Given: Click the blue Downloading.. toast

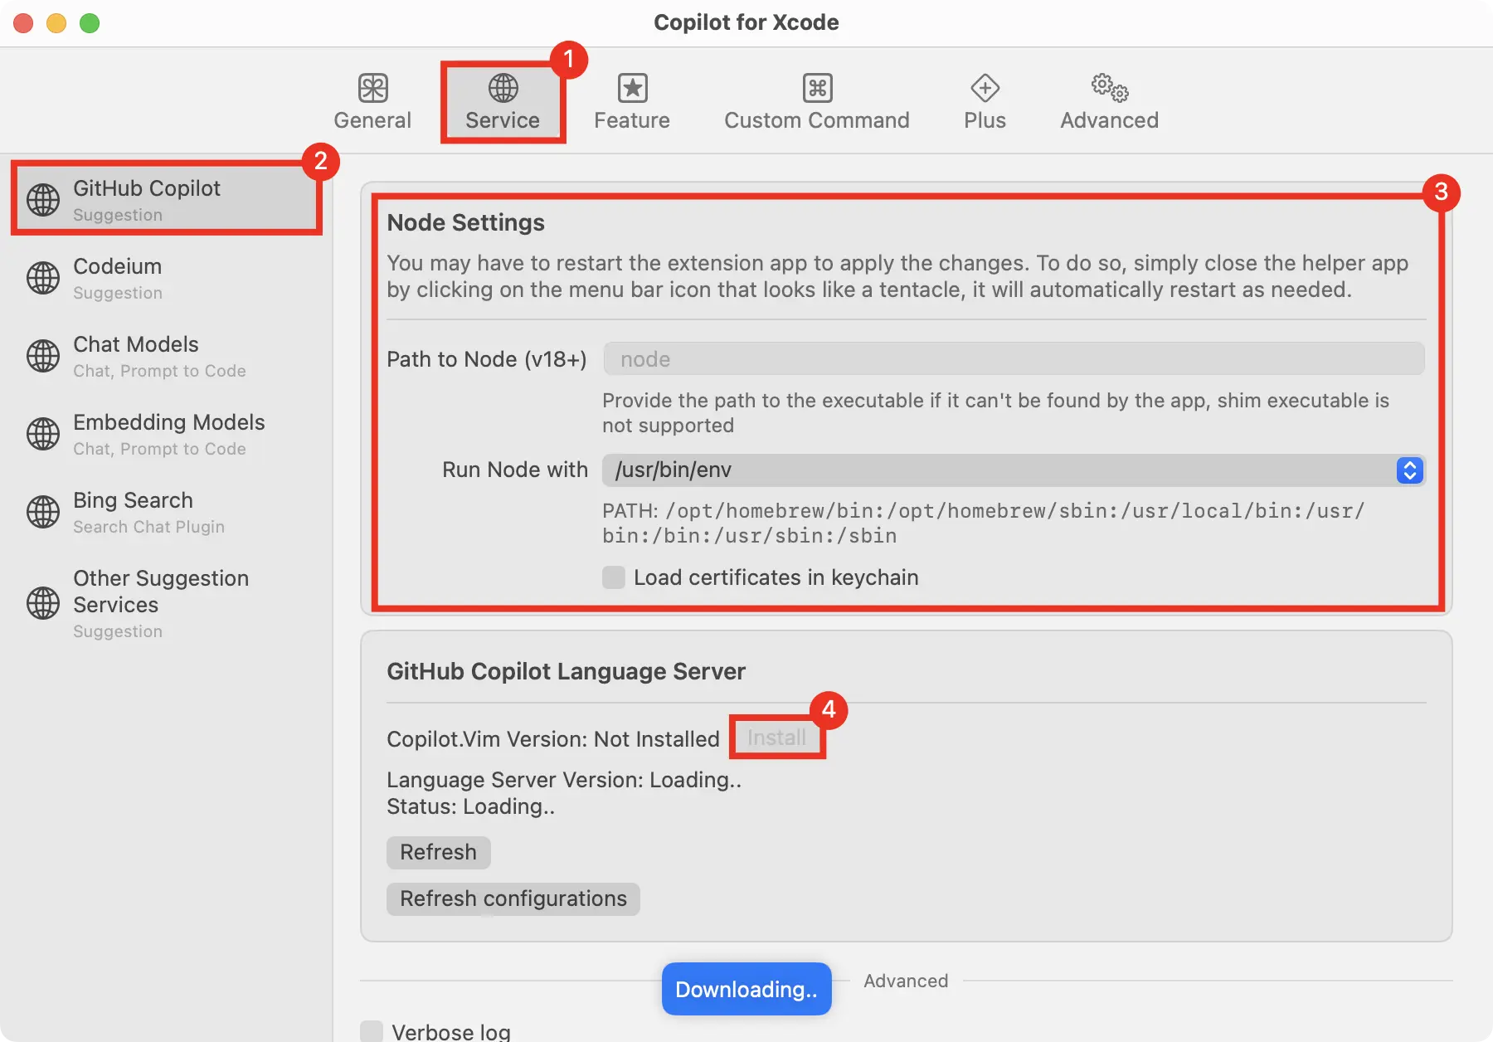Looking at the screenshot, I should 746,989.
